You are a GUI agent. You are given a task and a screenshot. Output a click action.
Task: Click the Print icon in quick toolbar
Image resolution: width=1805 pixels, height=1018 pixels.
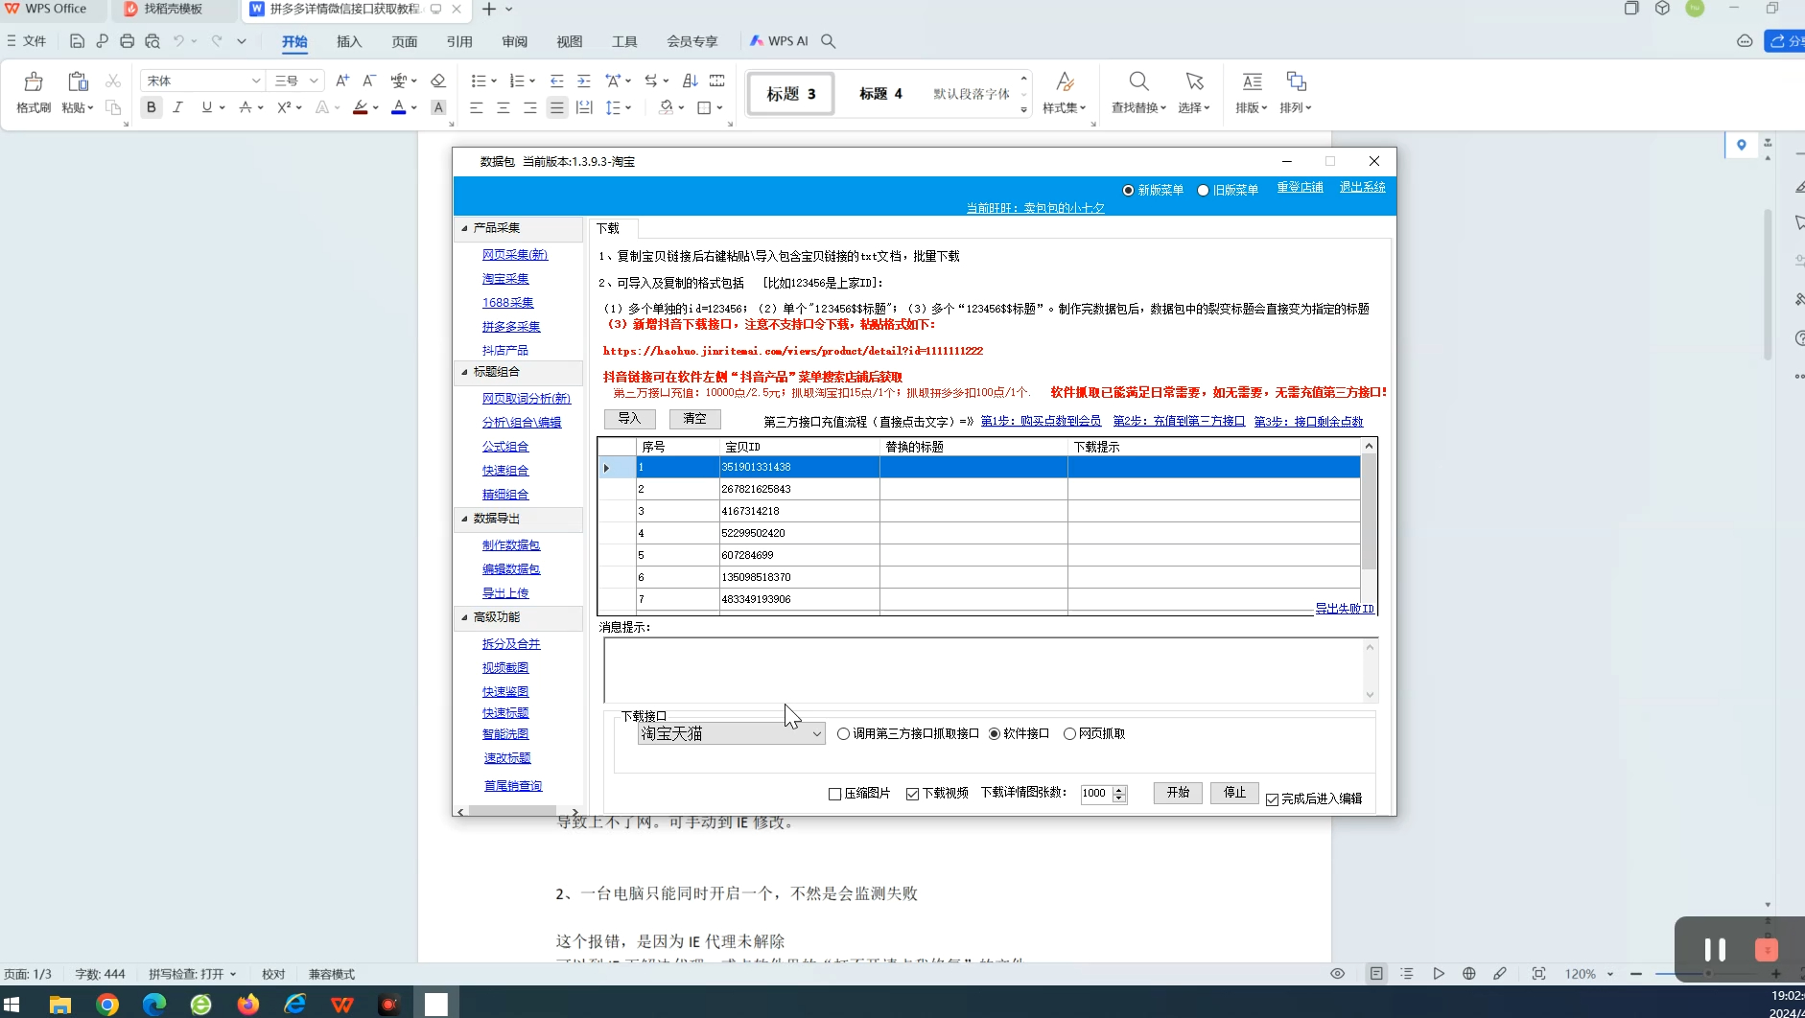pyautogui.click(x=127, y=41)
